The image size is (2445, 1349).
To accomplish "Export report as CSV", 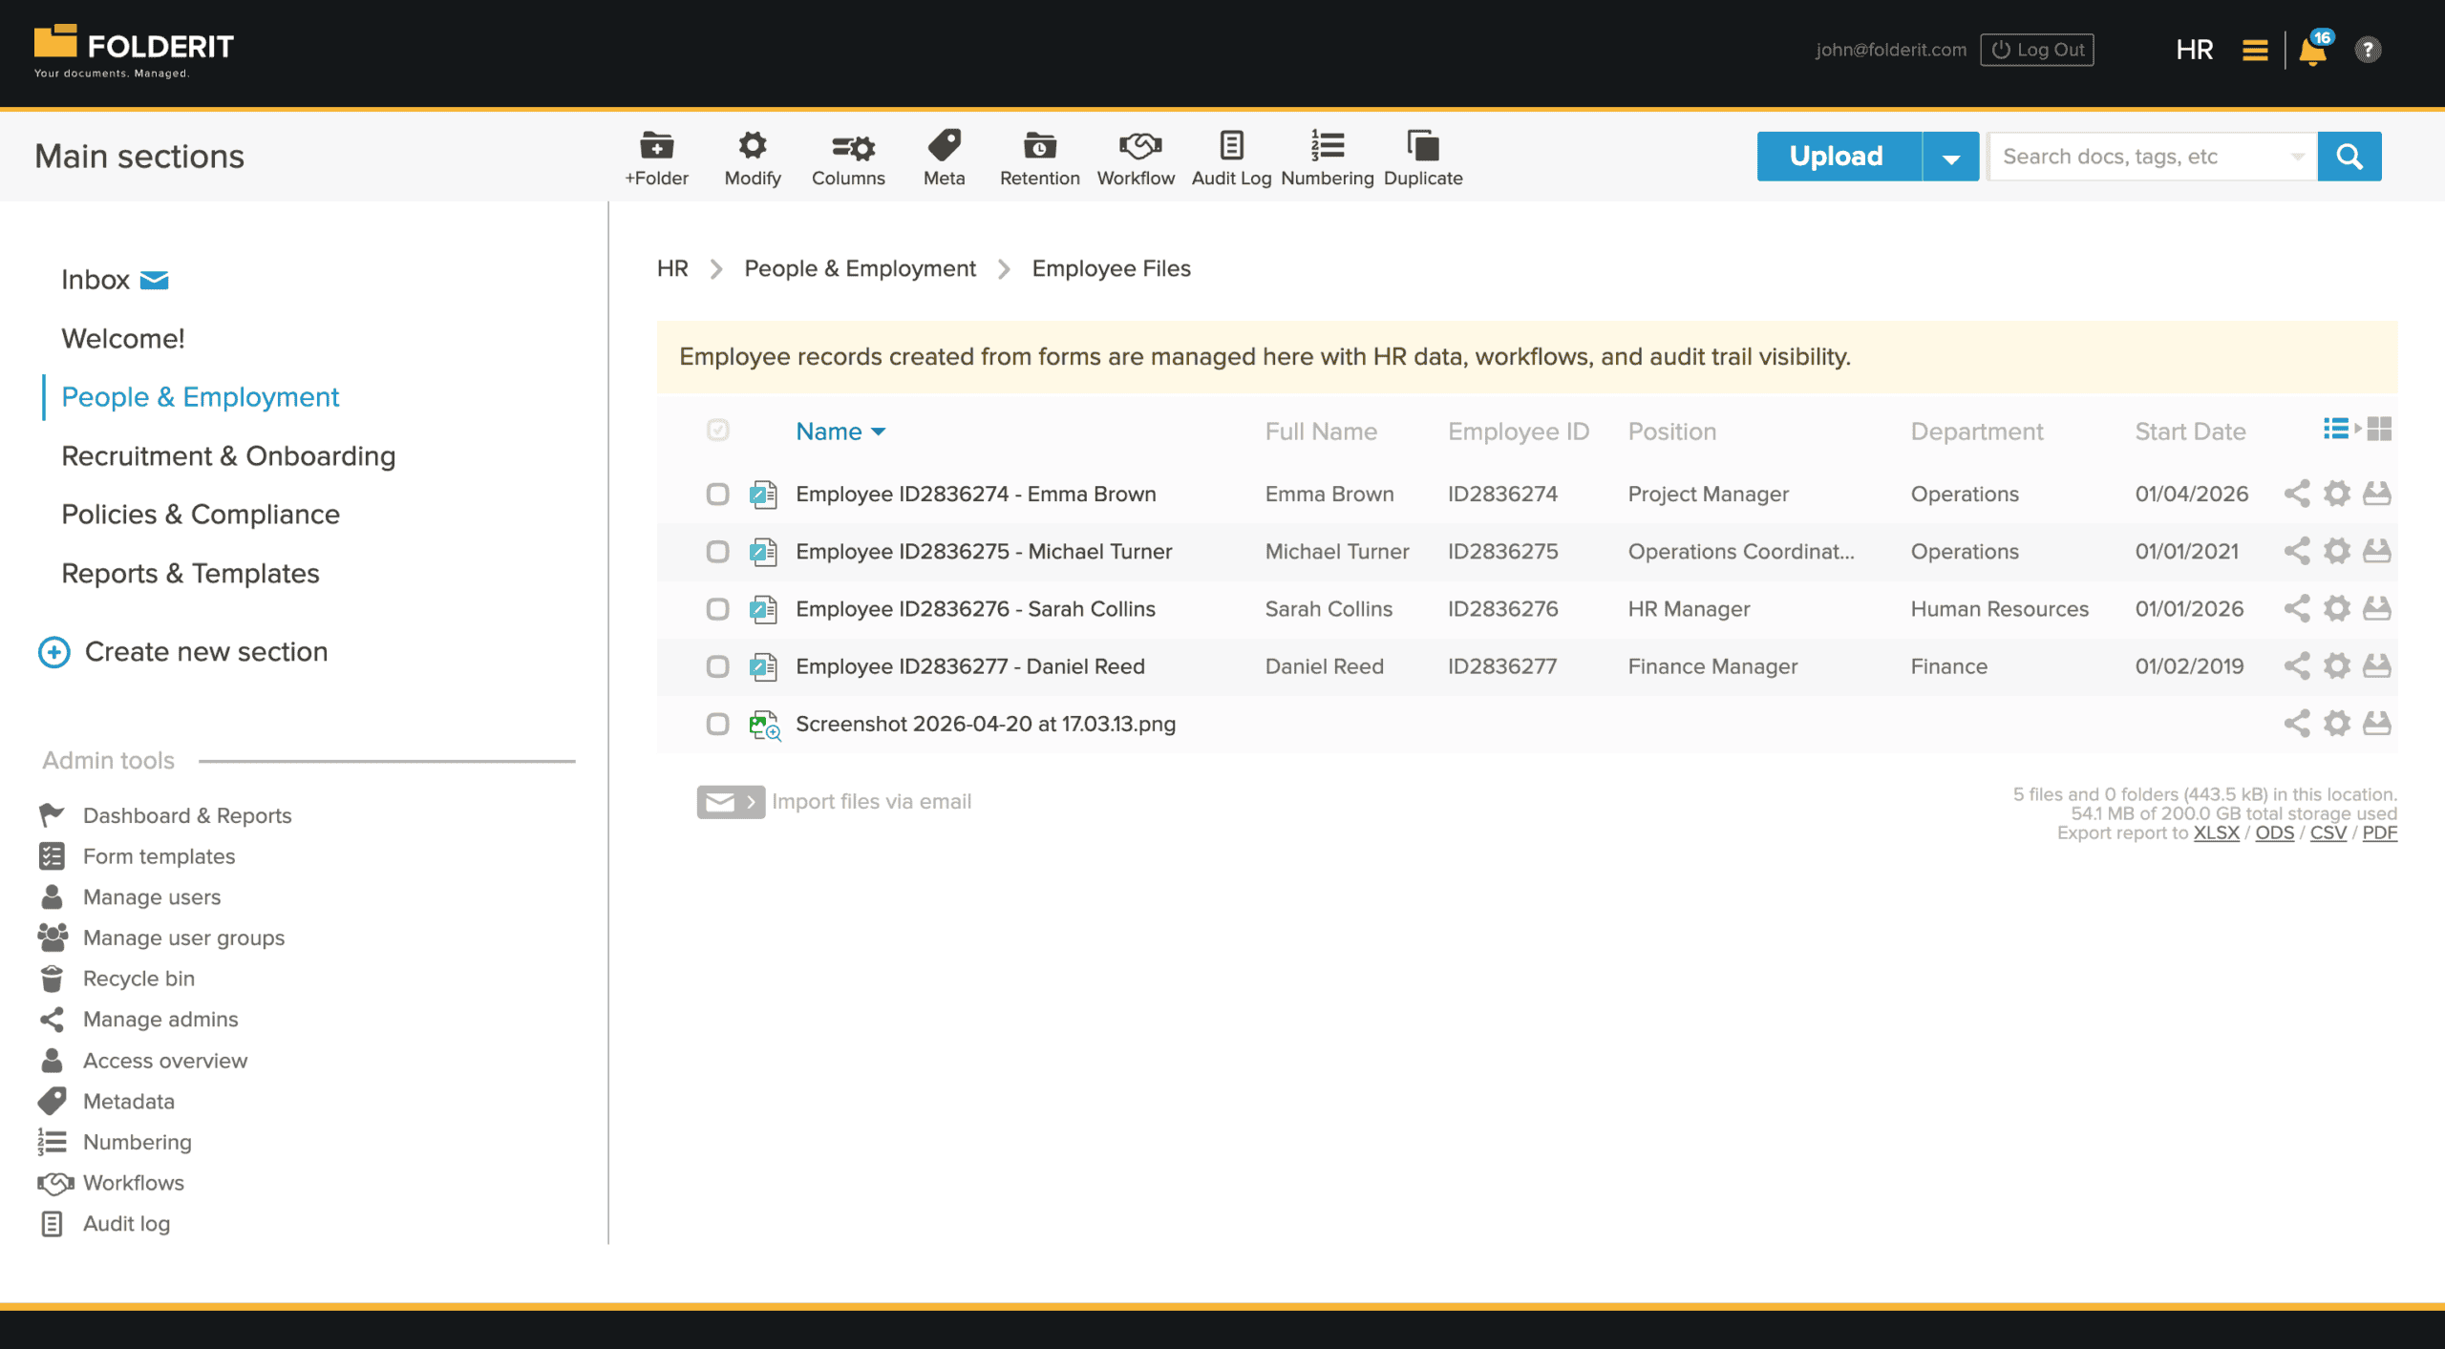I will pyautogui.click(x=2328, y=833).
